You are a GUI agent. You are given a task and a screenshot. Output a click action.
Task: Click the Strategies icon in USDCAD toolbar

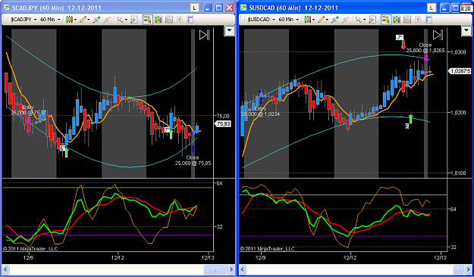tap(418, 20)
